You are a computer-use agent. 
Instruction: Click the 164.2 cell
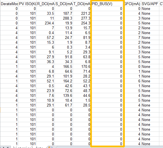coord(64,81)
